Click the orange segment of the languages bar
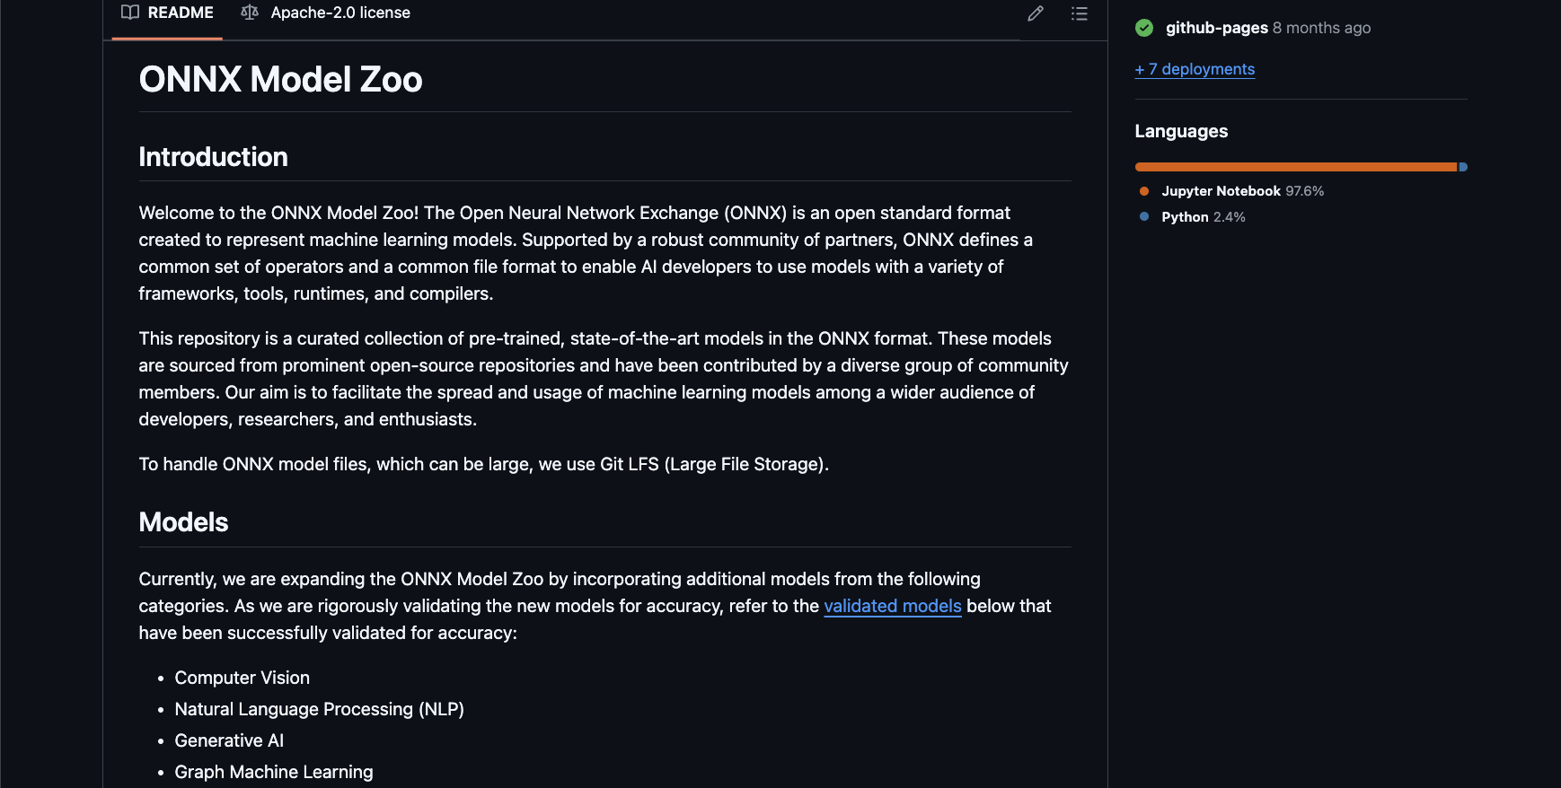1561x788 pixels. pyautogui.click(x=1295, y=167)
